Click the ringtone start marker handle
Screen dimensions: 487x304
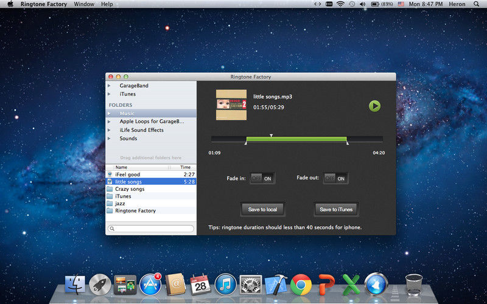pos(246,143)
